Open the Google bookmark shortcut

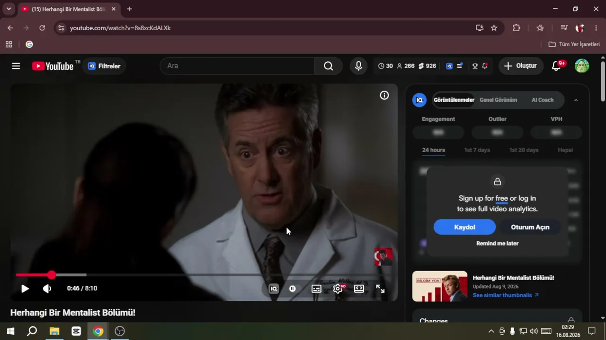[x=29, y=44]
